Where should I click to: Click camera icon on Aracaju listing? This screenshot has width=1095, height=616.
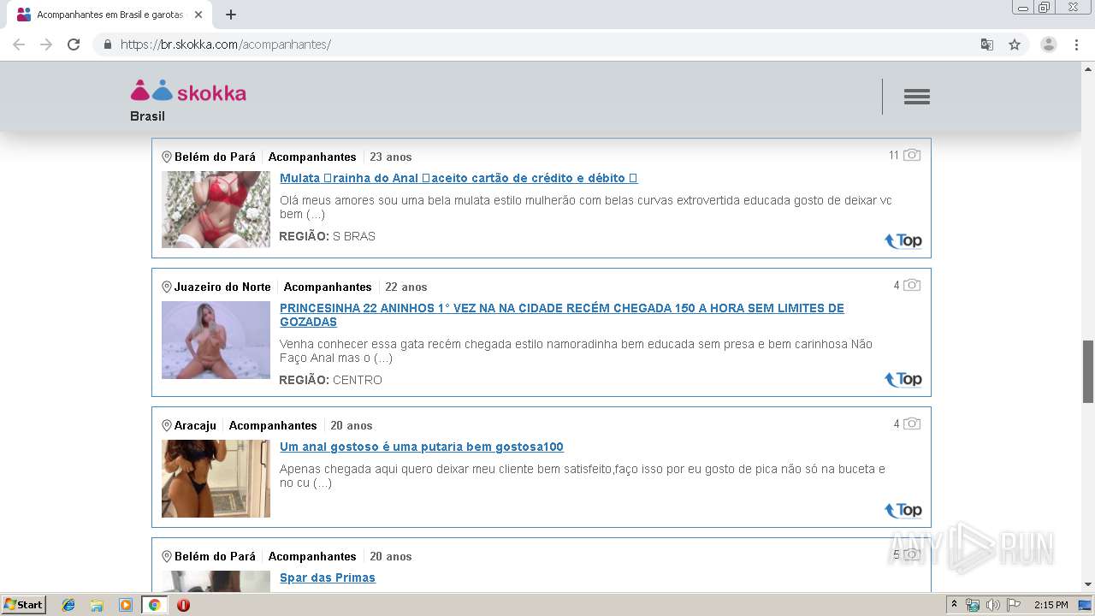click(912, 423)
